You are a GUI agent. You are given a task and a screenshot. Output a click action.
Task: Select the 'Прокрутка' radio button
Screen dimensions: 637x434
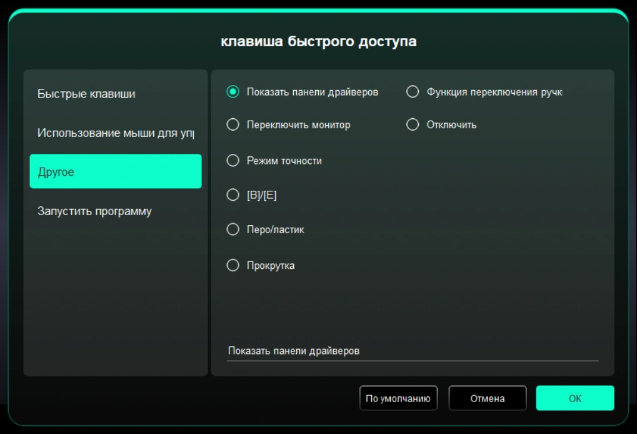coord(233,266)
